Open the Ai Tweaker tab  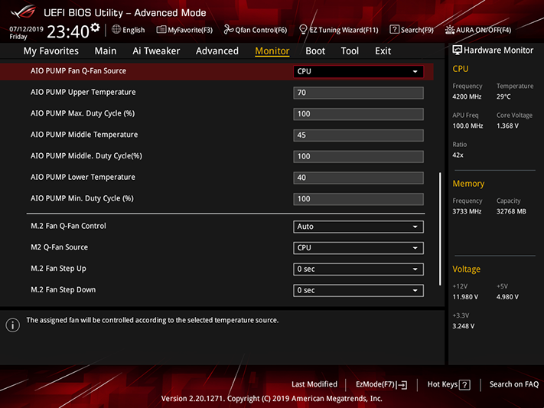click(156, 51)
